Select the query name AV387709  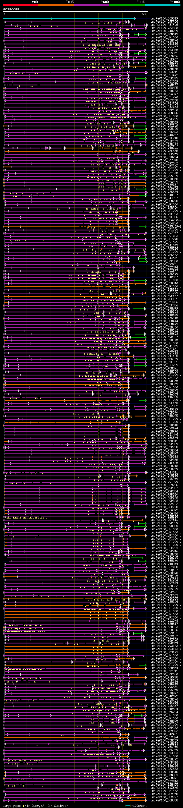click(x=11, y=9)
